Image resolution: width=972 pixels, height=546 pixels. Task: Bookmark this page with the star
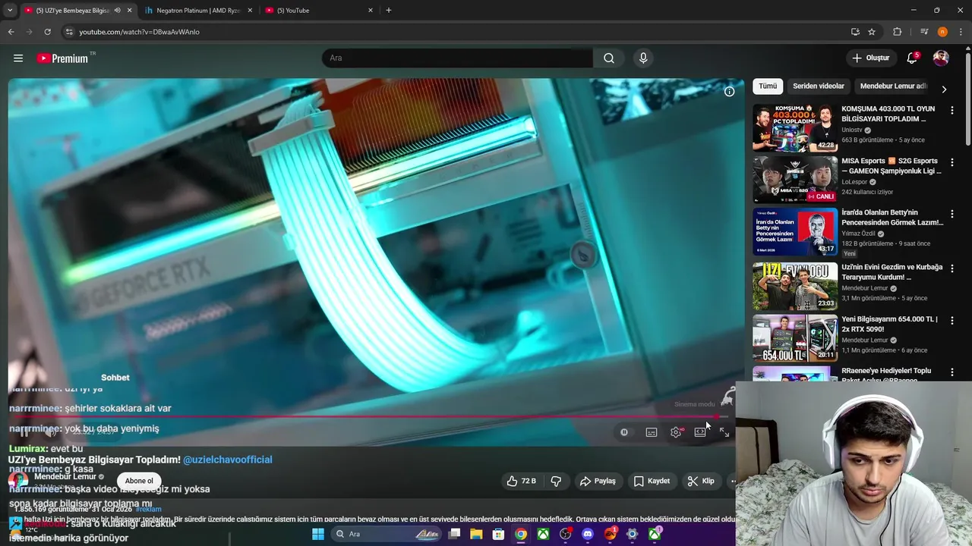pyautogui.click(x=872, y=32)
